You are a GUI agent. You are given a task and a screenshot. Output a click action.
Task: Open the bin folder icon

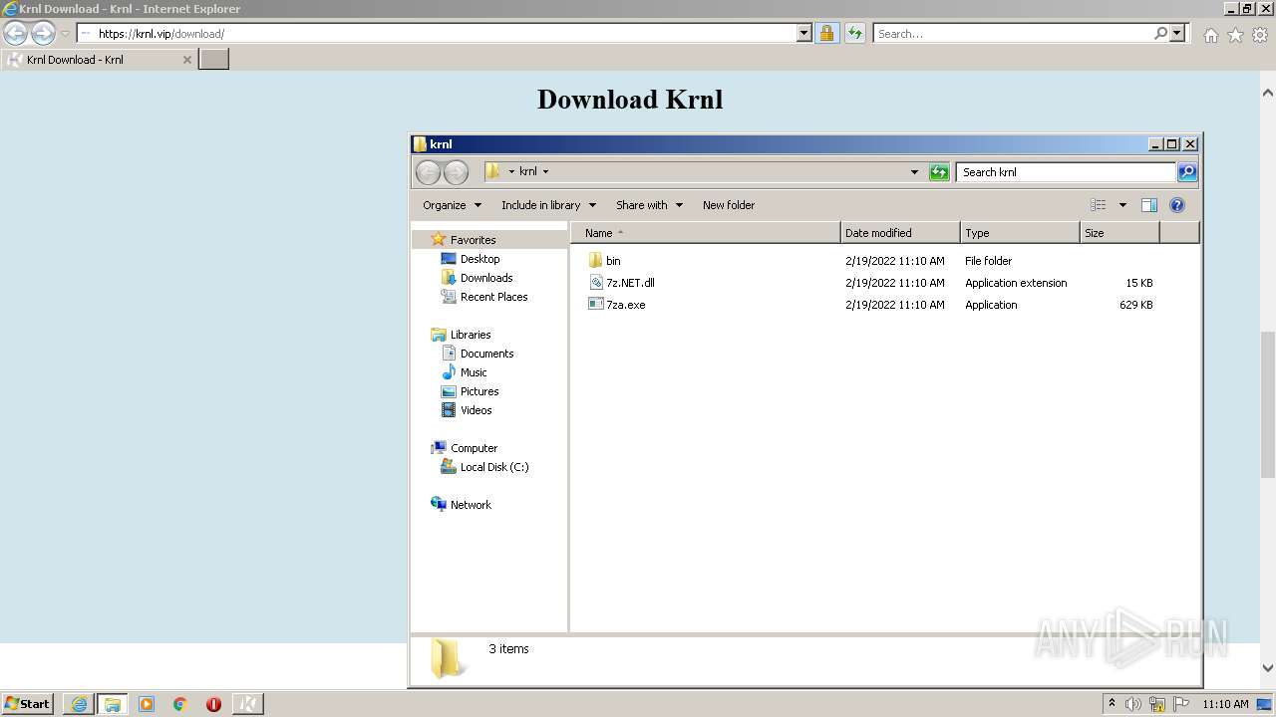click(596, 261)
